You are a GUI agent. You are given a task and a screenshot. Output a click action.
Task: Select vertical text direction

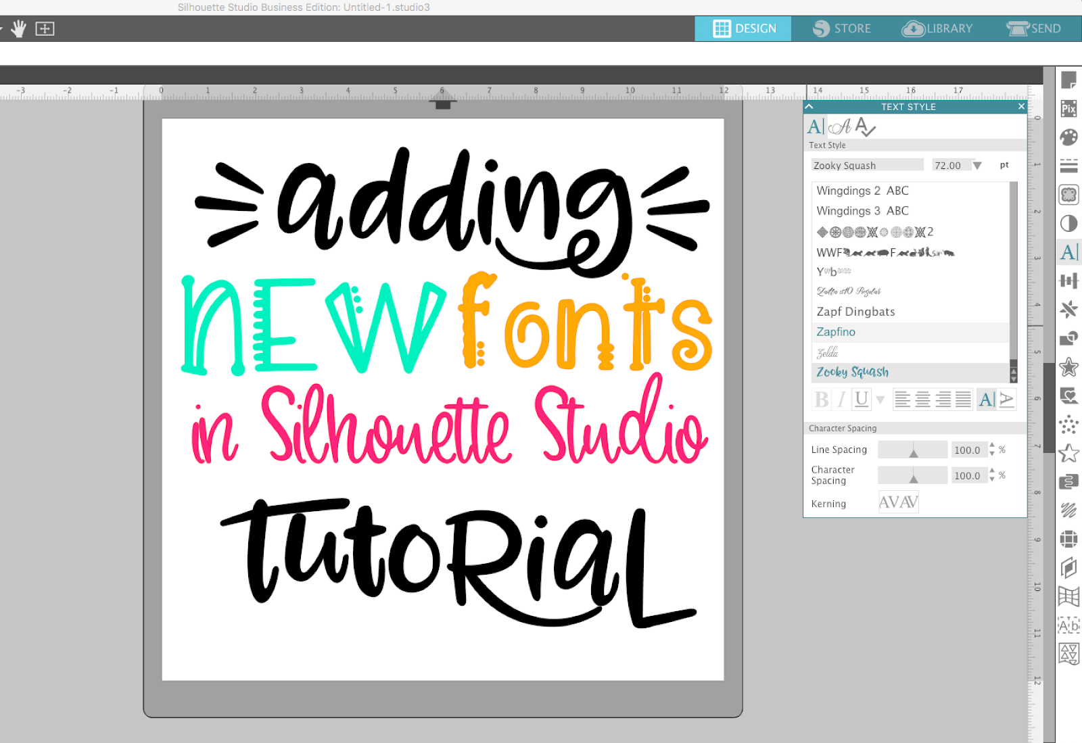[x=1006, y=400]
